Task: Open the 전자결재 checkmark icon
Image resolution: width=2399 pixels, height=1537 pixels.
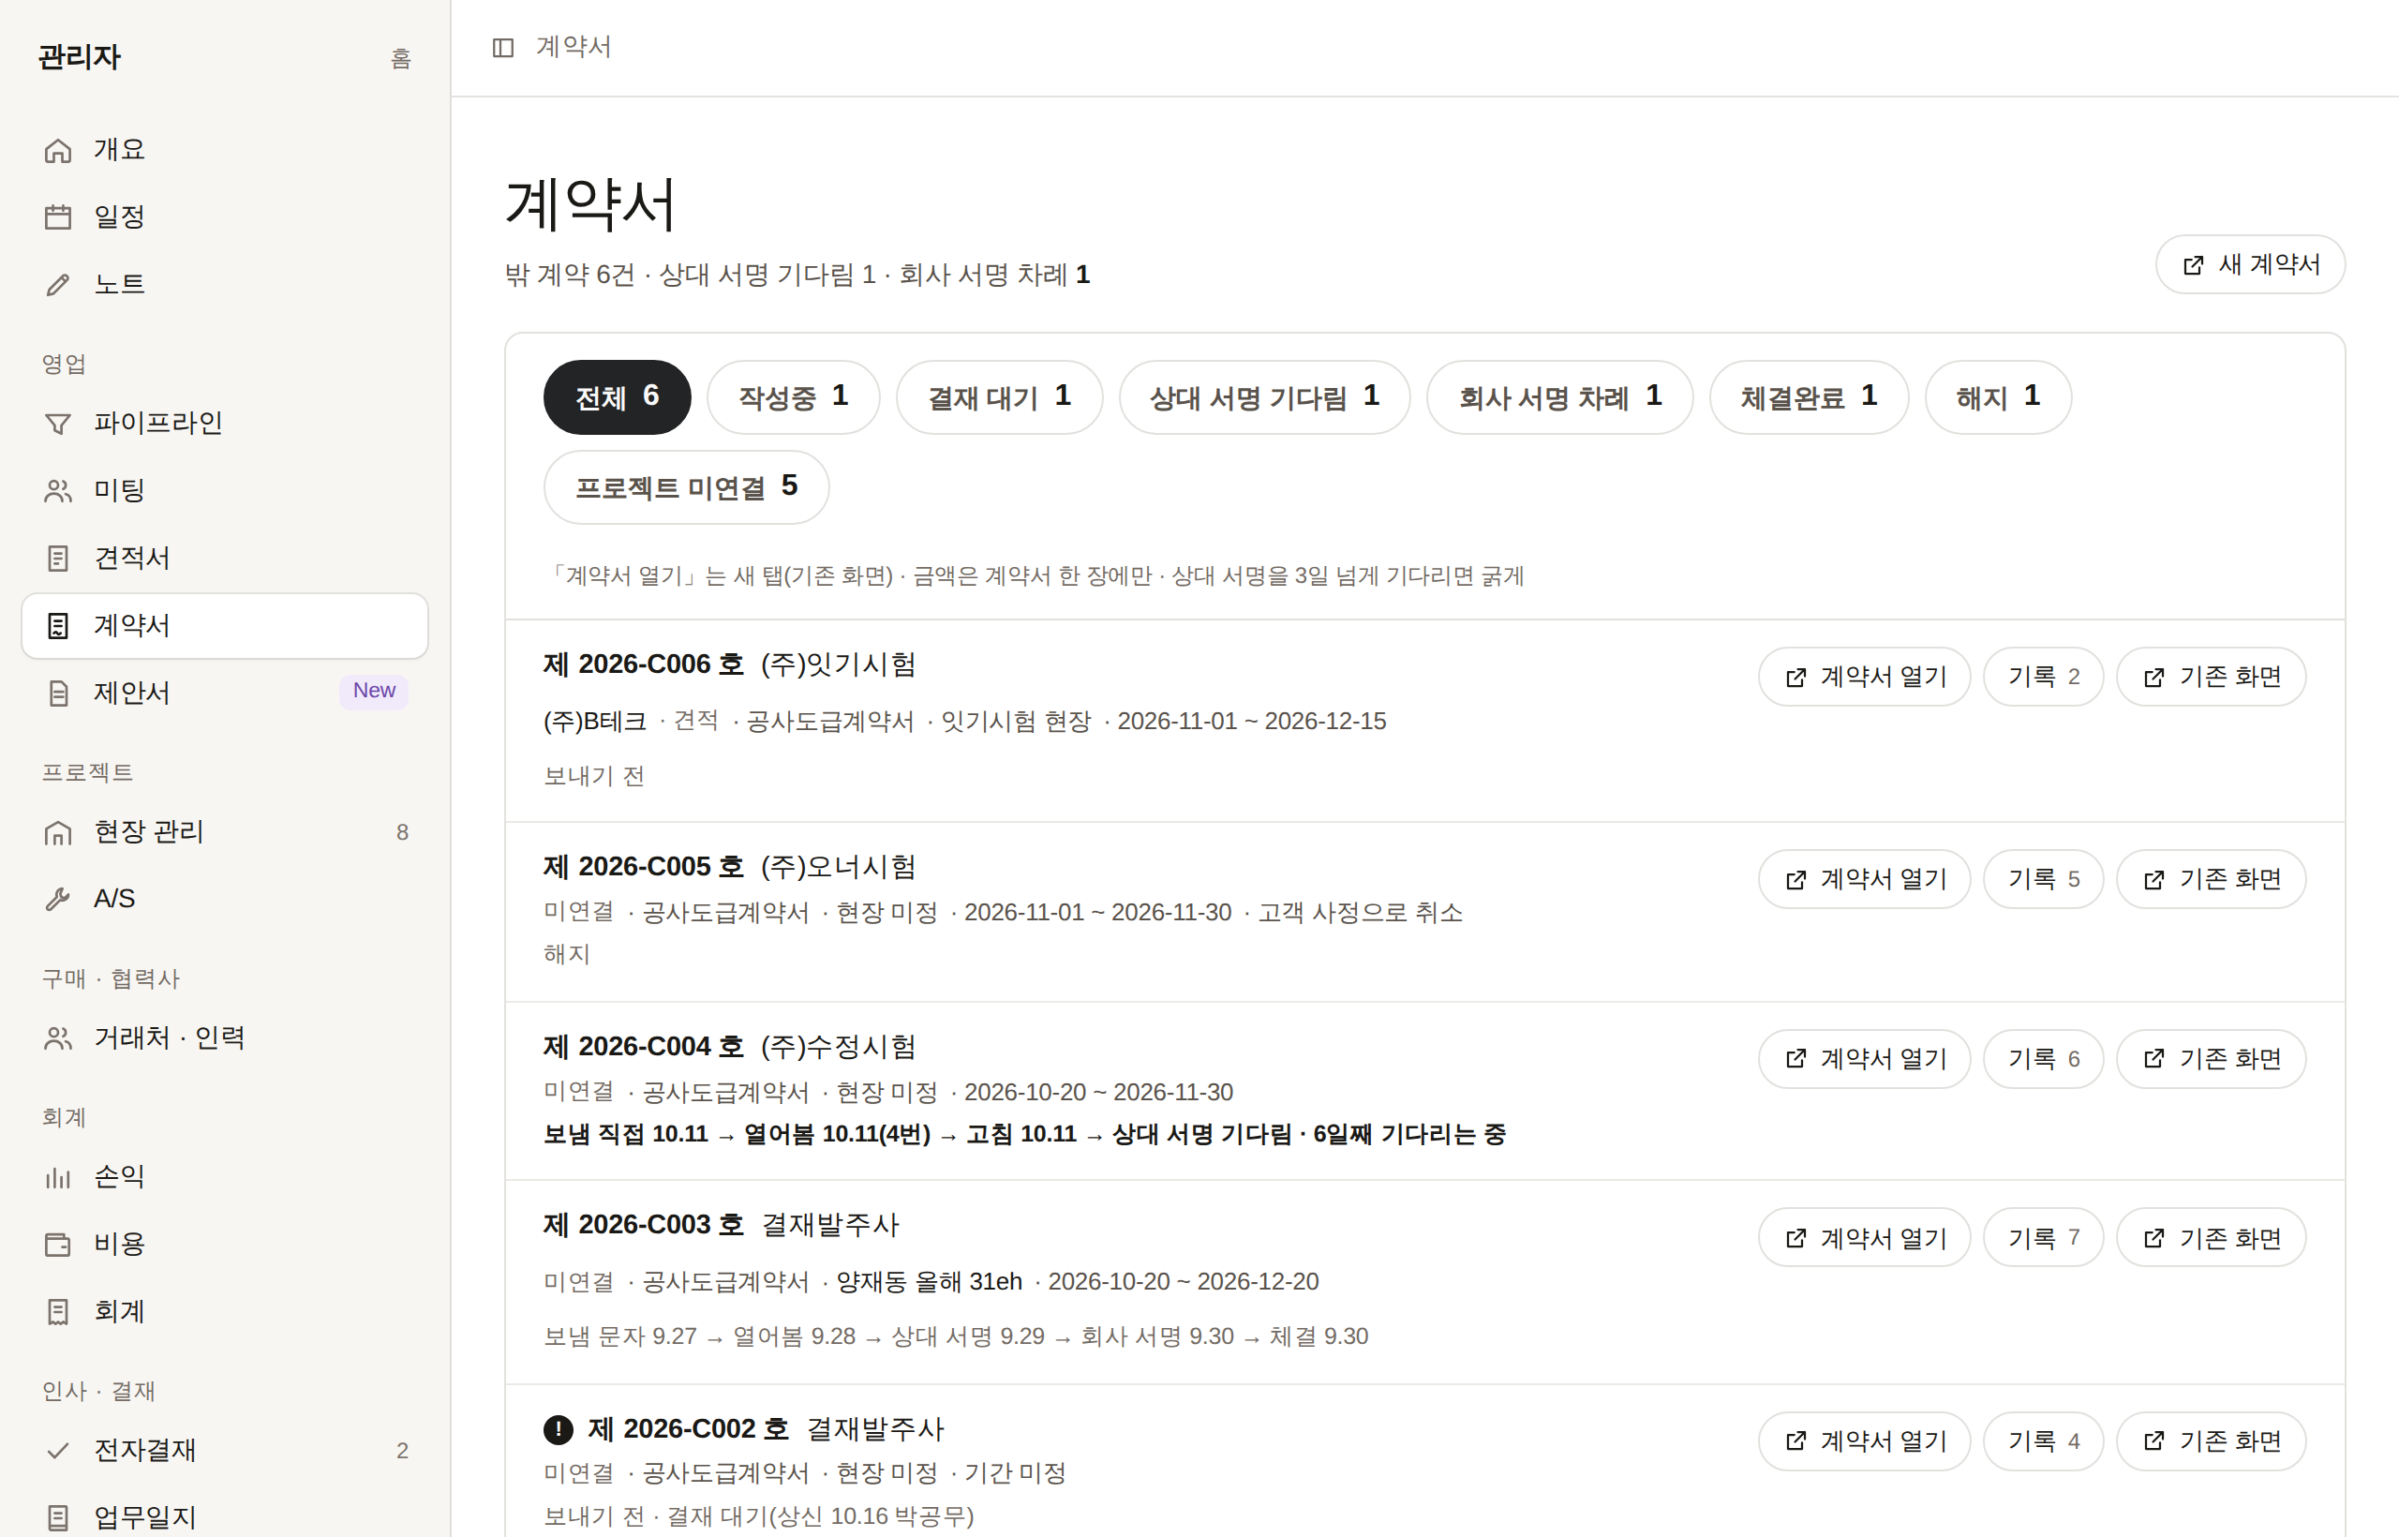Action: [x=58, y=1450]
